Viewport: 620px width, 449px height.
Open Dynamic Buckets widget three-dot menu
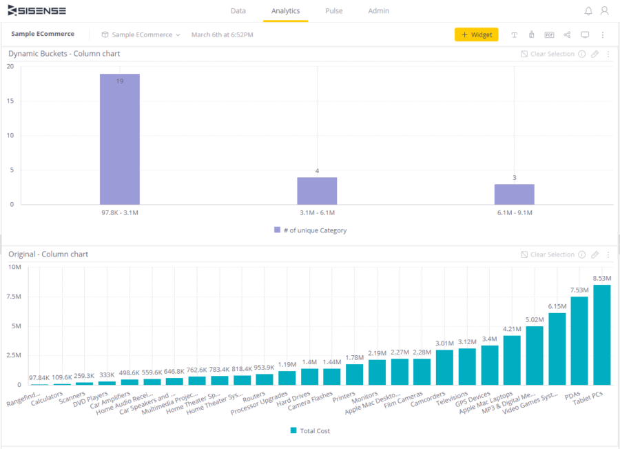tap(608, 54)
